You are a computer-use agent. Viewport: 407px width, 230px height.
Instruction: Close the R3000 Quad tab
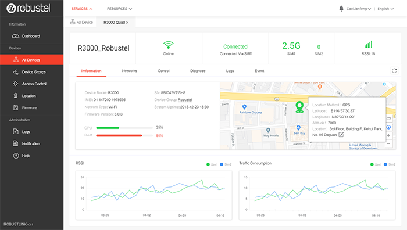click(127, 23)
